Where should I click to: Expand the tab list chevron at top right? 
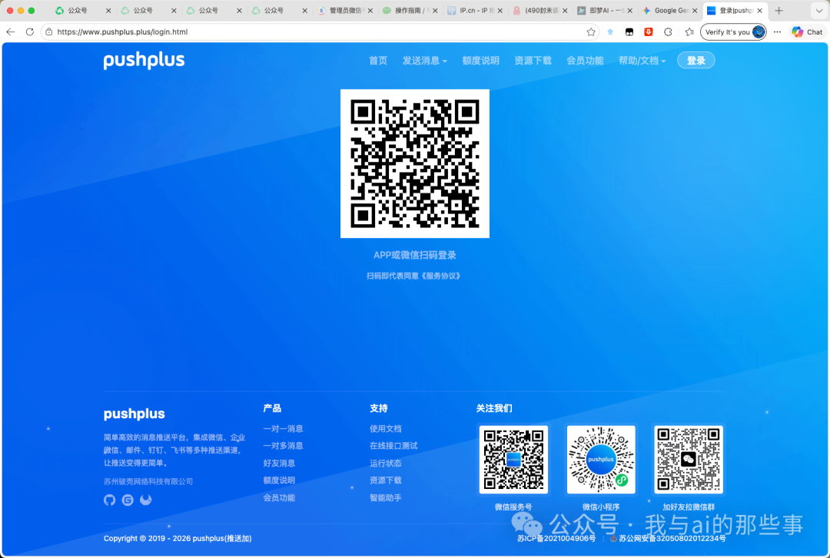(x=819, y=11)
